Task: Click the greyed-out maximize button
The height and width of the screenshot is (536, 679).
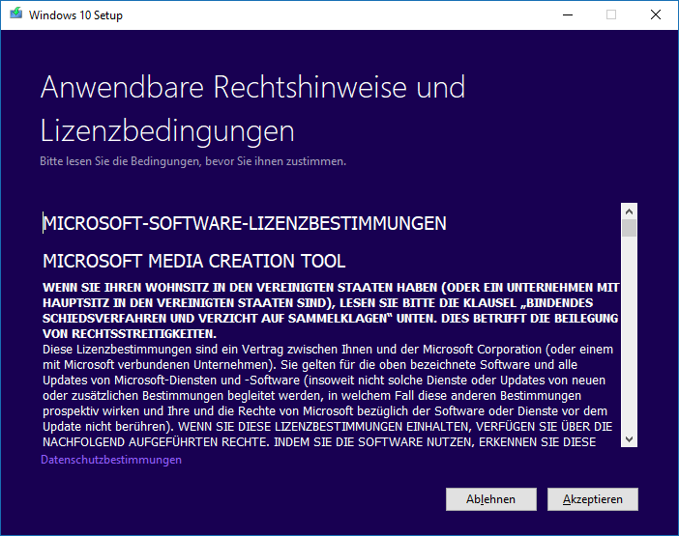Action: coord(610,15)
